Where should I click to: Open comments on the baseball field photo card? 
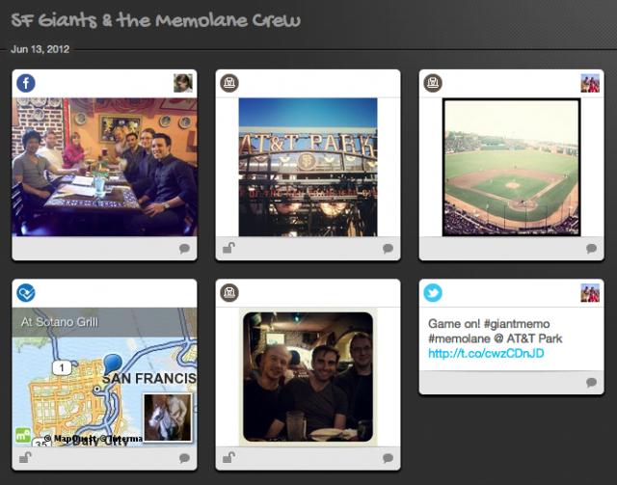(x=591, y=249)
